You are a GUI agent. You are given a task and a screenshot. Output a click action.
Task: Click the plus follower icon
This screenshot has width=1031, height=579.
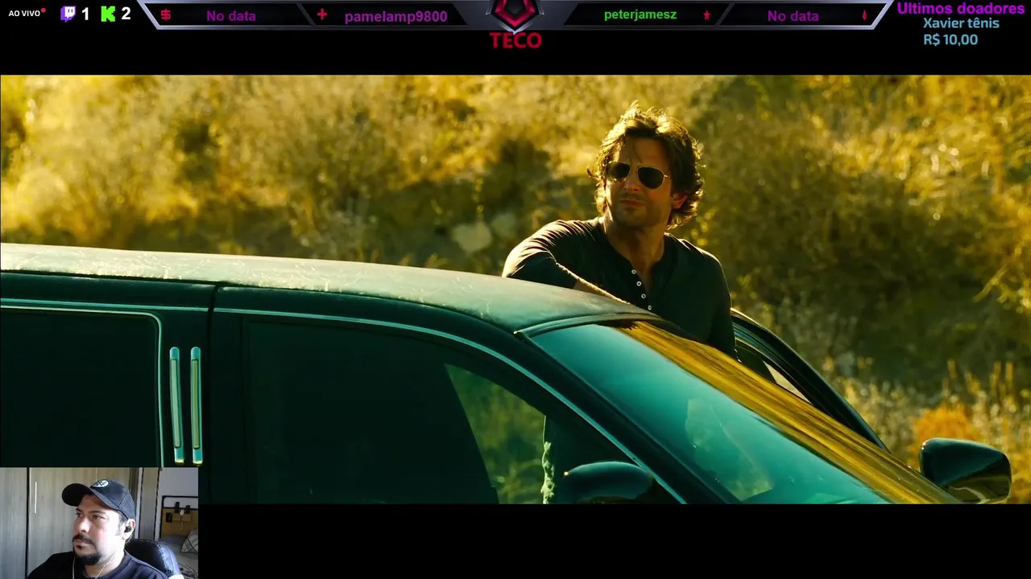point(322,14)
